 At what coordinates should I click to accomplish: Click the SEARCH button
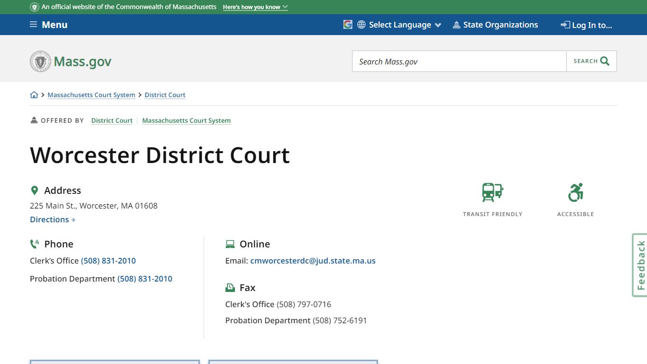pos(592,61)
